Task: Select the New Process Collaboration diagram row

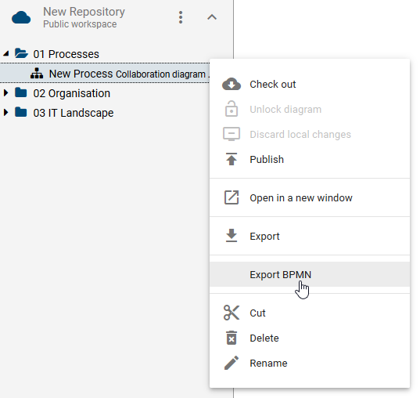Action: [x=105, y=74]
